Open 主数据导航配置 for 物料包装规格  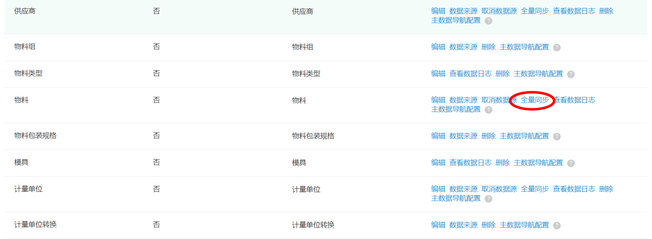tap(524, 136)
